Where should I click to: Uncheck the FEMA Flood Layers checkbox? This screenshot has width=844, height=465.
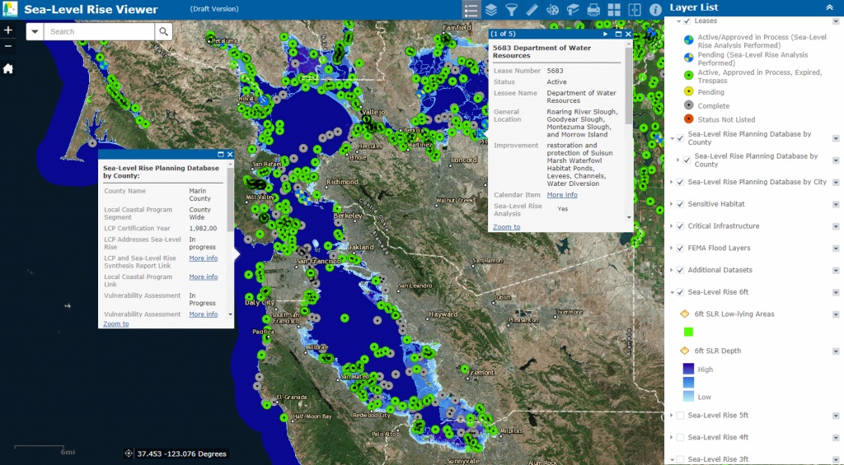click(x=680, y=248)
